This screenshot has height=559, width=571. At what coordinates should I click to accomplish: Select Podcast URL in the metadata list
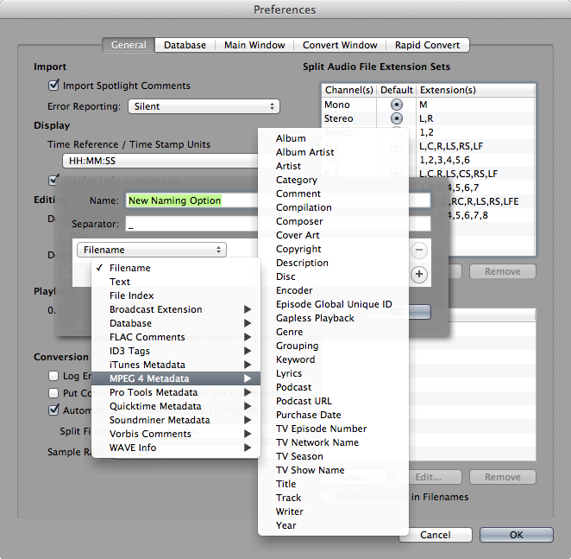pos(304,401)
